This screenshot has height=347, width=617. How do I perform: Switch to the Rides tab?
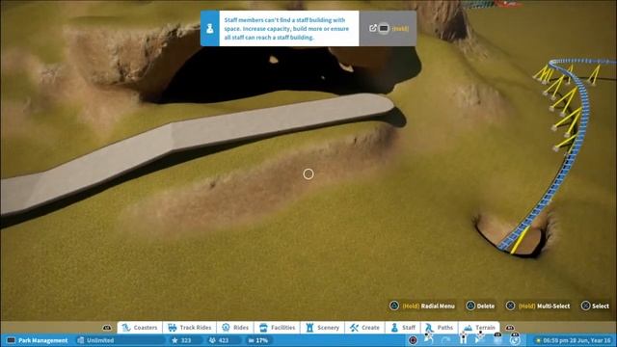(235, 328)
